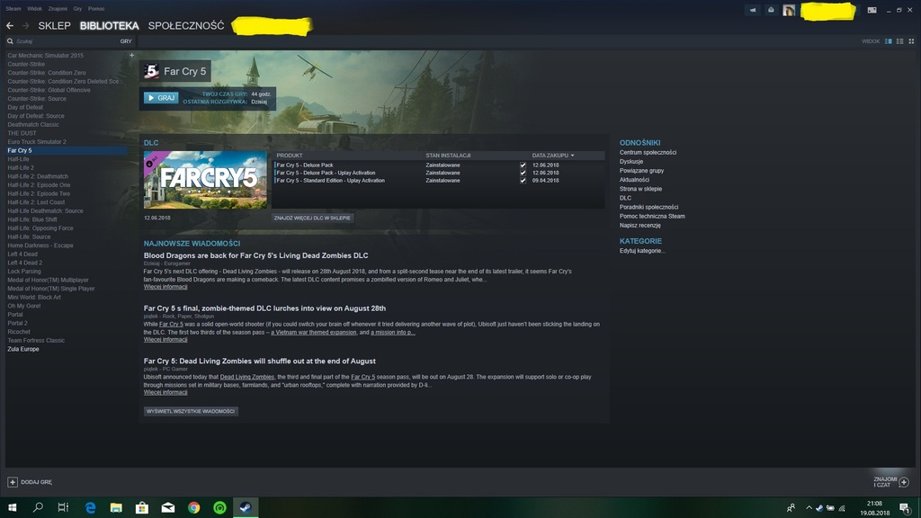Toggle checkbox for Standard Edition - Uplay Activation
The width and height of the screenshot is (921, 518).
click(523, 180)
